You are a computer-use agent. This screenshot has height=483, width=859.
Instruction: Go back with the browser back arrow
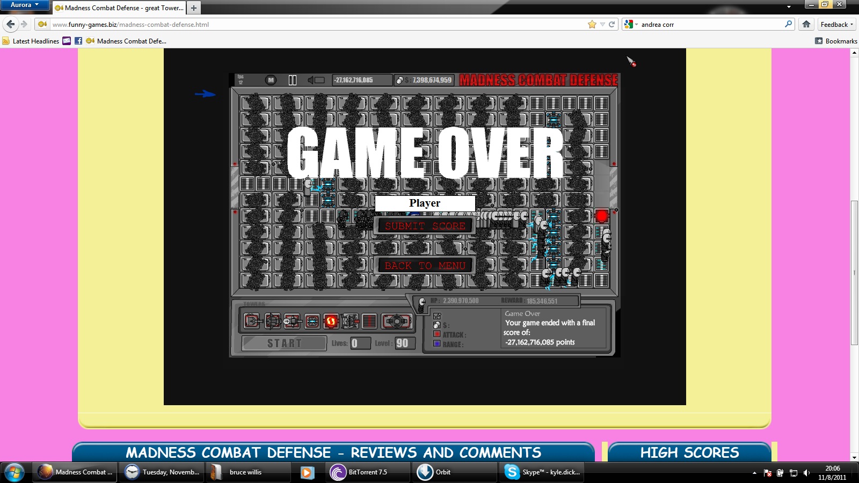11,24
